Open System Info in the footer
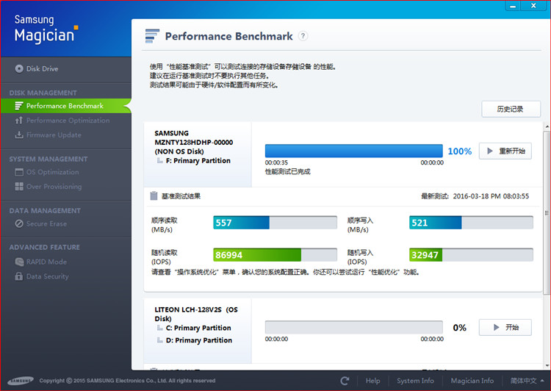Viewport: 551px width, 391px height. click(415, 381)
